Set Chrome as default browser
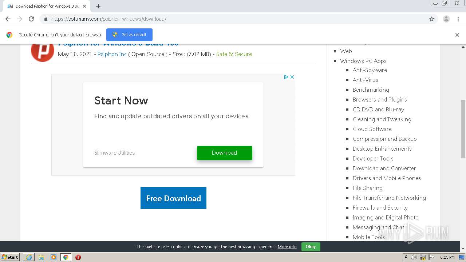This screenshot has width=466, height=262. click(x=129, y=35)
